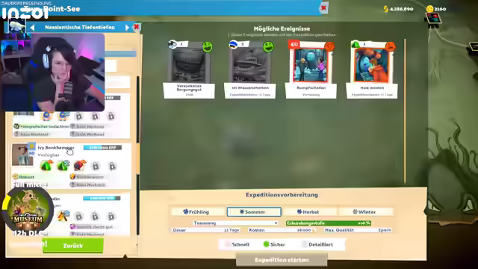Click the Mögliche Ereignisse heading
This screenshot has height=269, width=478.
click(282, 28)
